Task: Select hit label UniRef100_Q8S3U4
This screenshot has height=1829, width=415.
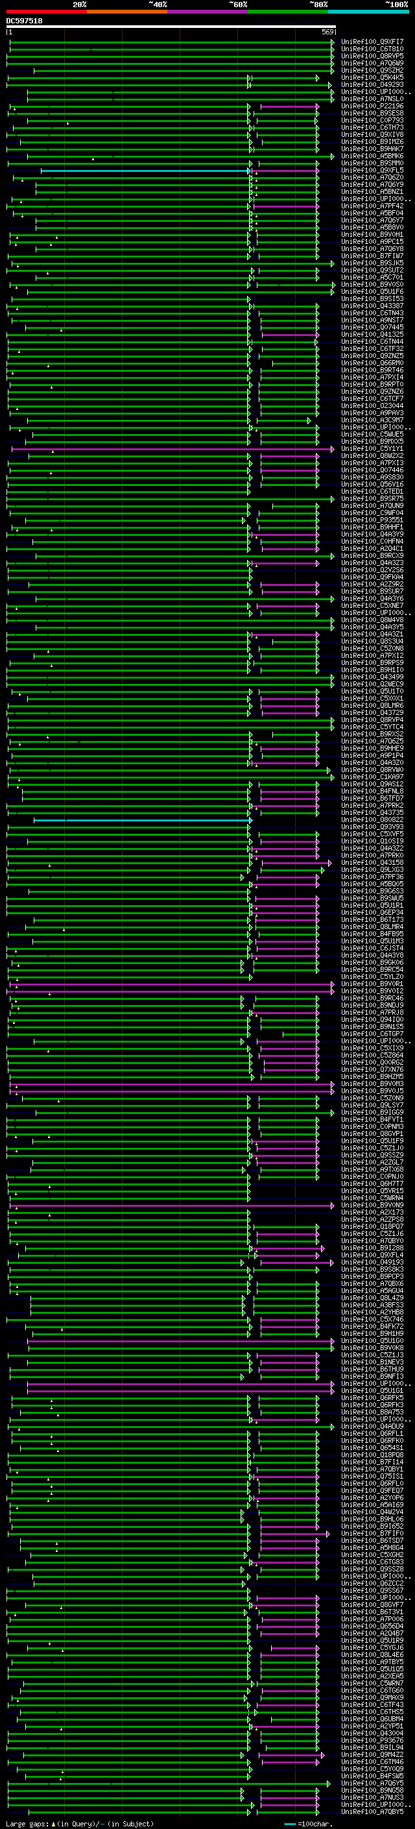Action: tap(372, 641)
